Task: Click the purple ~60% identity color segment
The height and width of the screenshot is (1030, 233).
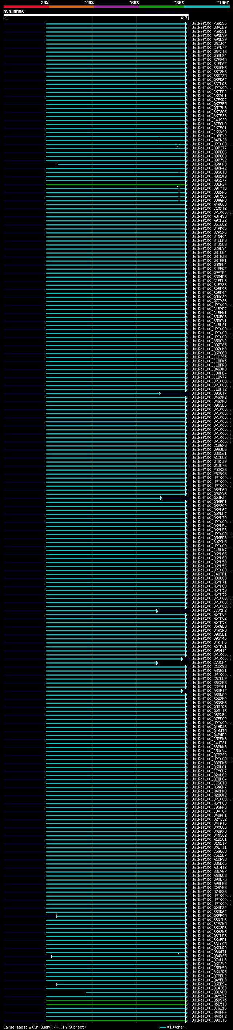Action: pyautogui.click(x=117, y=7)
